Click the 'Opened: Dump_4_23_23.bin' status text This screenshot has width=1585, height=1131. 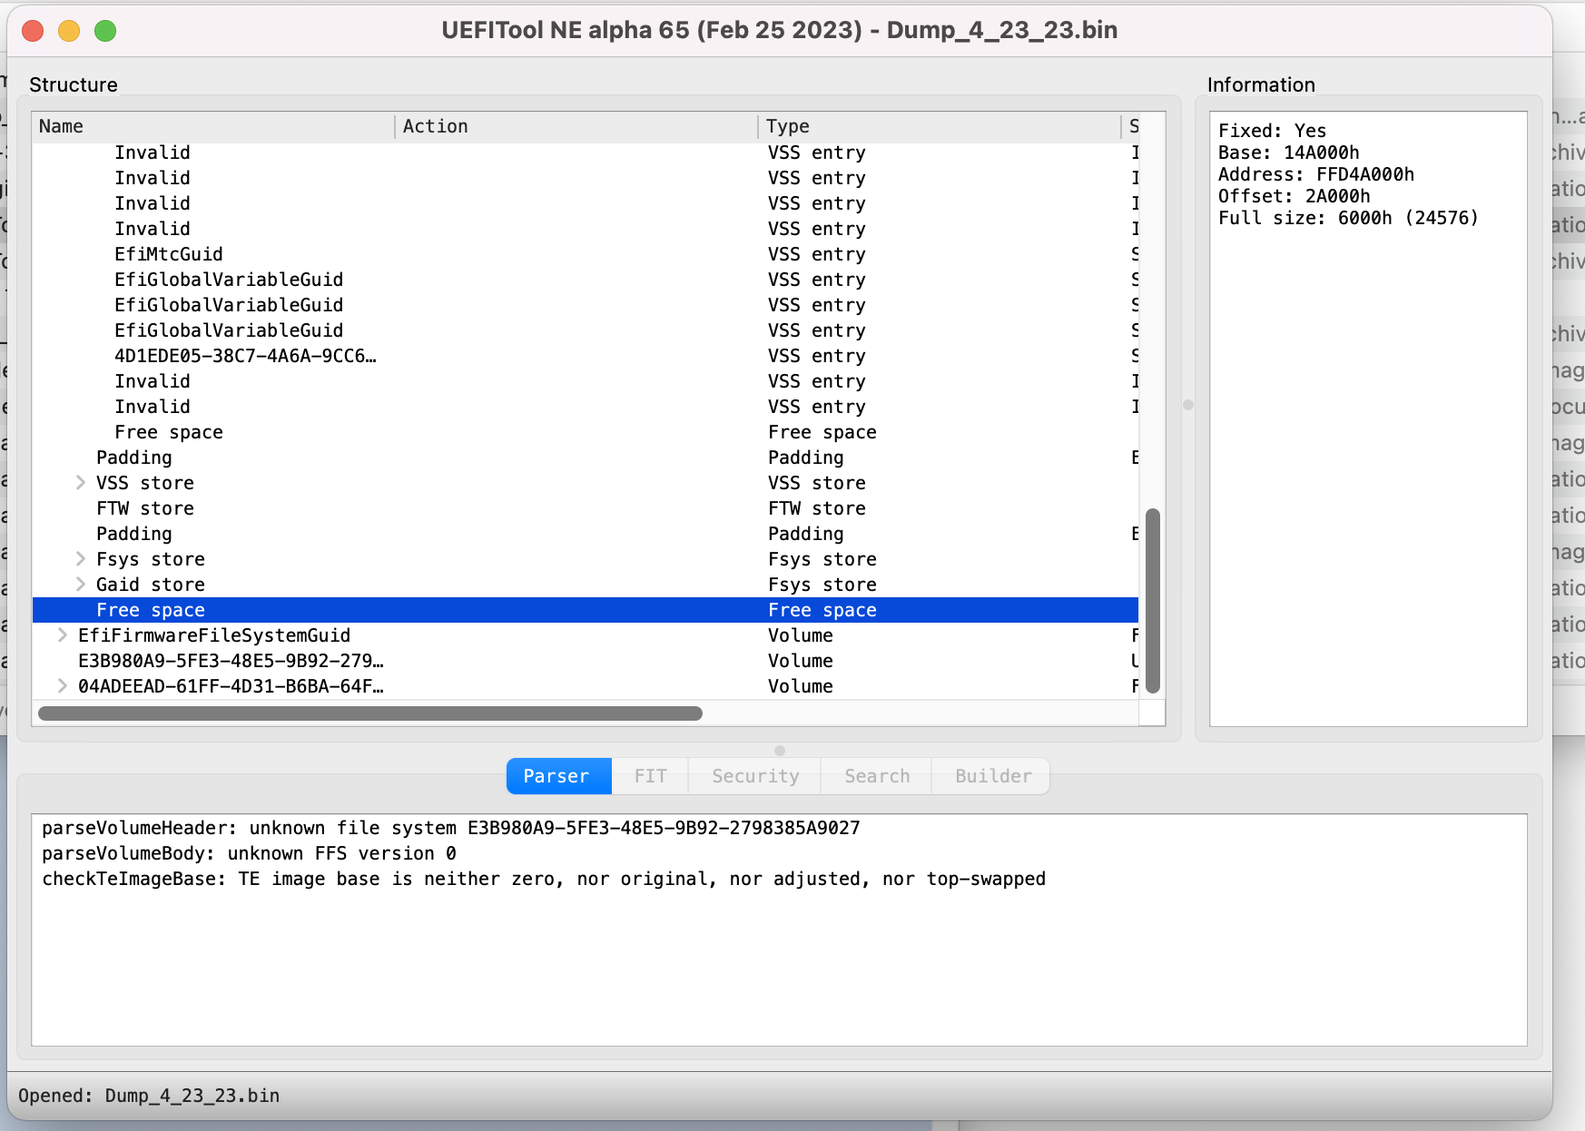149,1096
